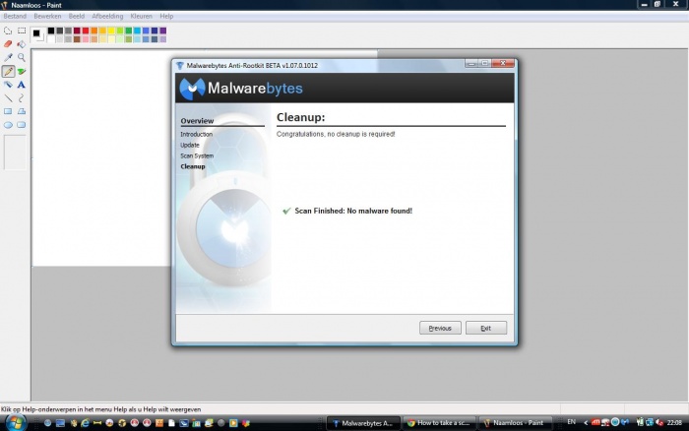Image resolution: width=689 pixels, height=431 pixels.
Task: Select the rectangular Selection tool in Paint
Action: [x=22, y=31]
